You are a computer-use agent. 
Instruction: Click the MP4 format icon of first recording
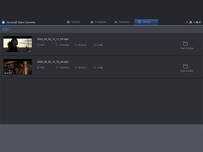(x=38, y=45)
